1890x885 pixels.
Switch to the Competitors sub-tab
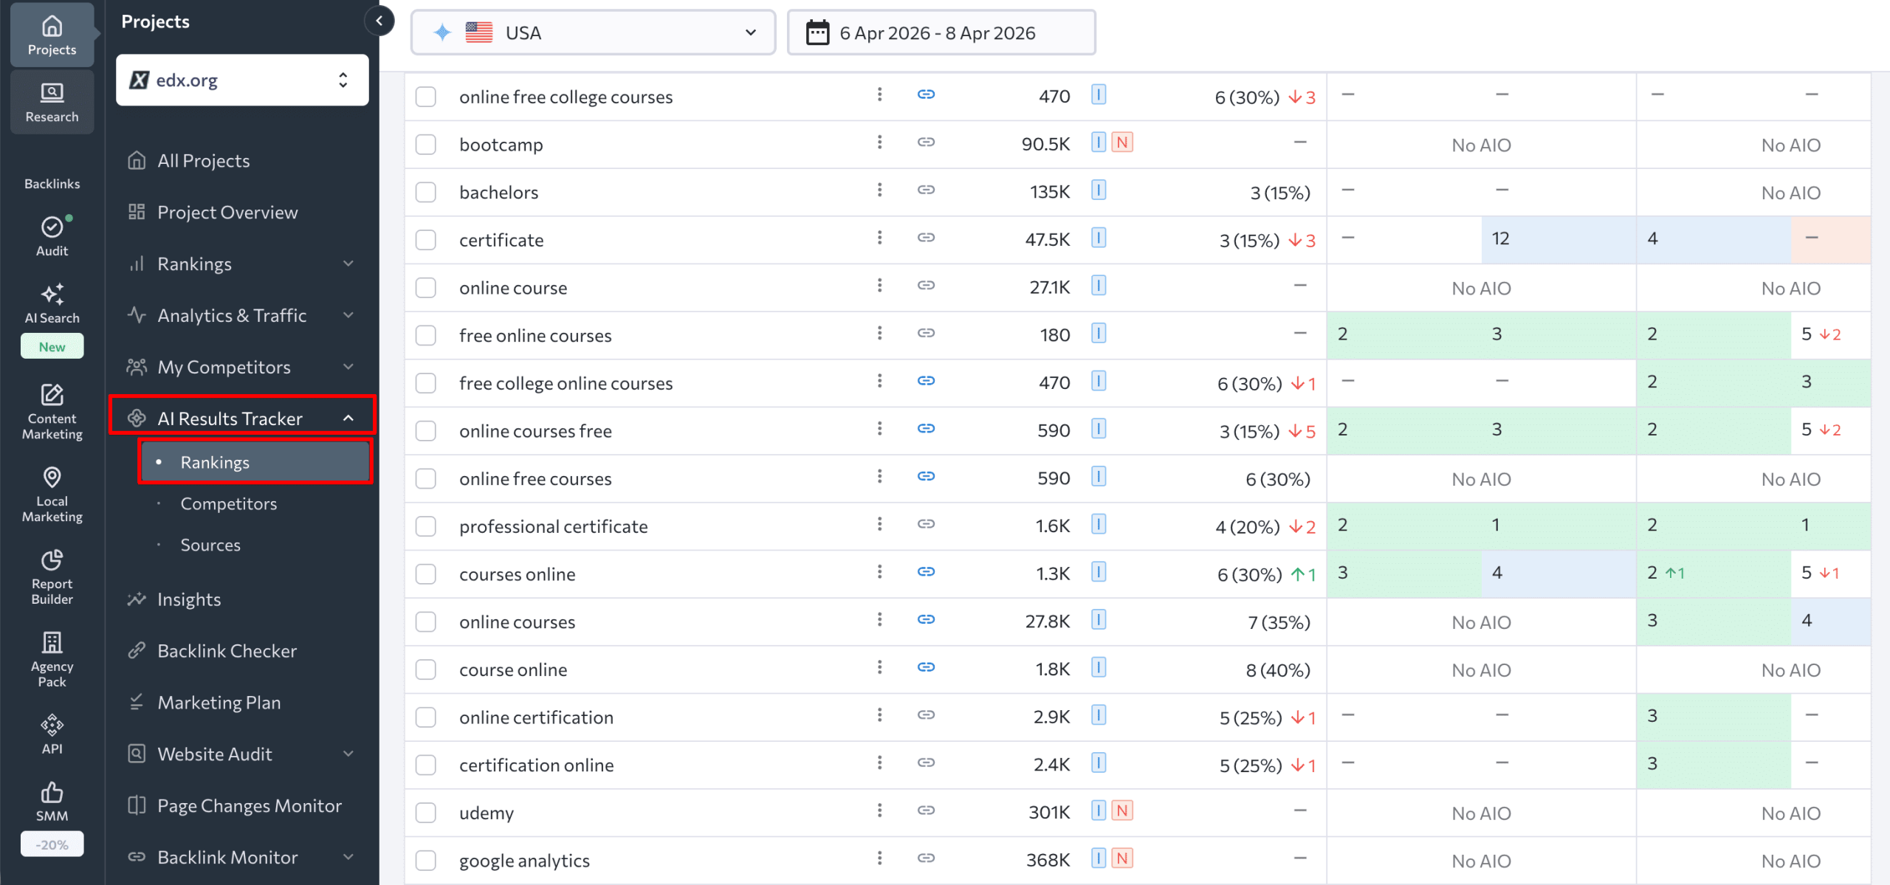coord(228,503)
